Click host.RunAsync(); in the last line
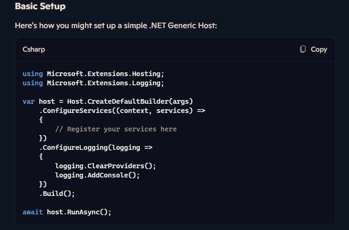Screen dimensions: 349x230 [79, 212]
